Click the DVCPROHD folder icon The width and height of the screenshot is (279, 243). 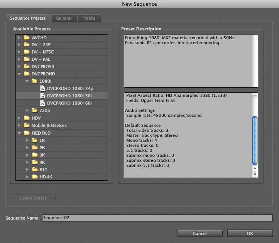point(27,74)
